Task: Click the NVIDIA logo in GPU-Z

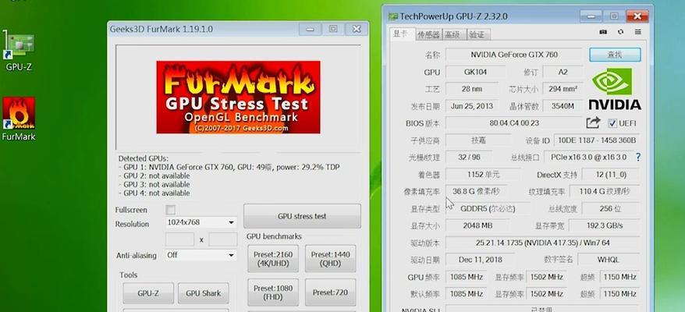Action: tap(615, 89)
